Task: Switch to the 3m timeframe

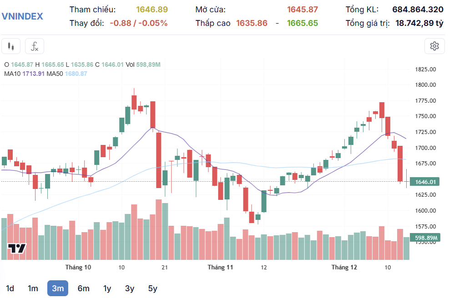Action: 58,288
